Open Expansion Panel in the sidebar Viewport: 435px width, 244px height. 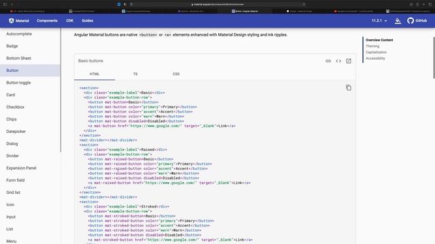pos(30,167)
